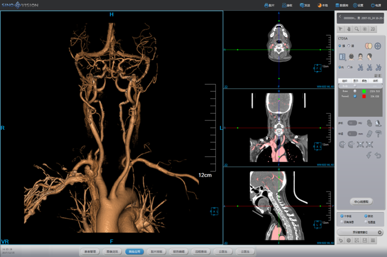Toggle Vessel tissue visibility checkbox
The height and width of the screenshot is (257, 387).
click(355, 97)
